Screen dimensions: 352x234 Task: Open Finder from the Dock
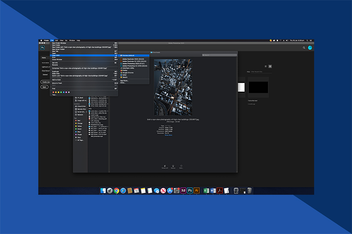pos(103,191)
